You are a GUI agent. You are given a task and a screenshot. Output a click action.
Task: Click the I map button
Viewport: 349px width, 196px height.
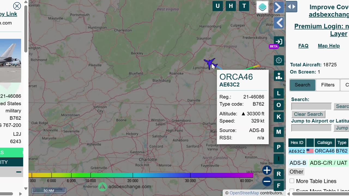coord(279,159)
